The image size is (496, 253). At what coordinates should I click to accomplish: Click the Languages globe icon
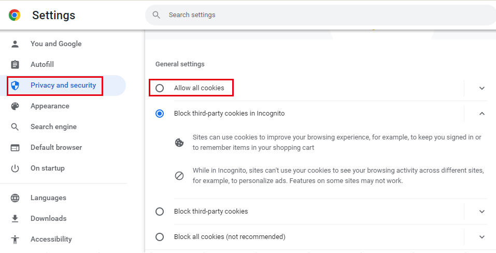[x=15, y=198]
